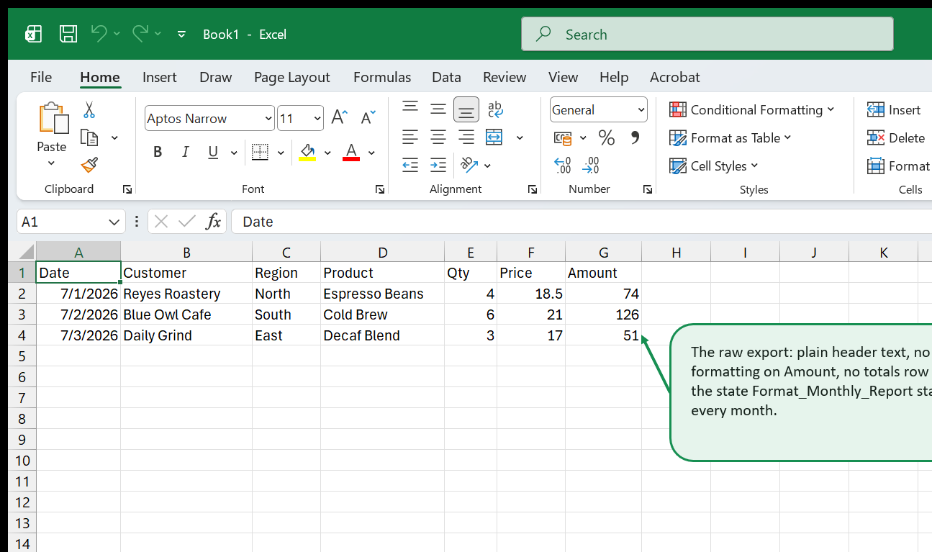
Task: Click the Insert cells button
Action: (x=894, y=109)
